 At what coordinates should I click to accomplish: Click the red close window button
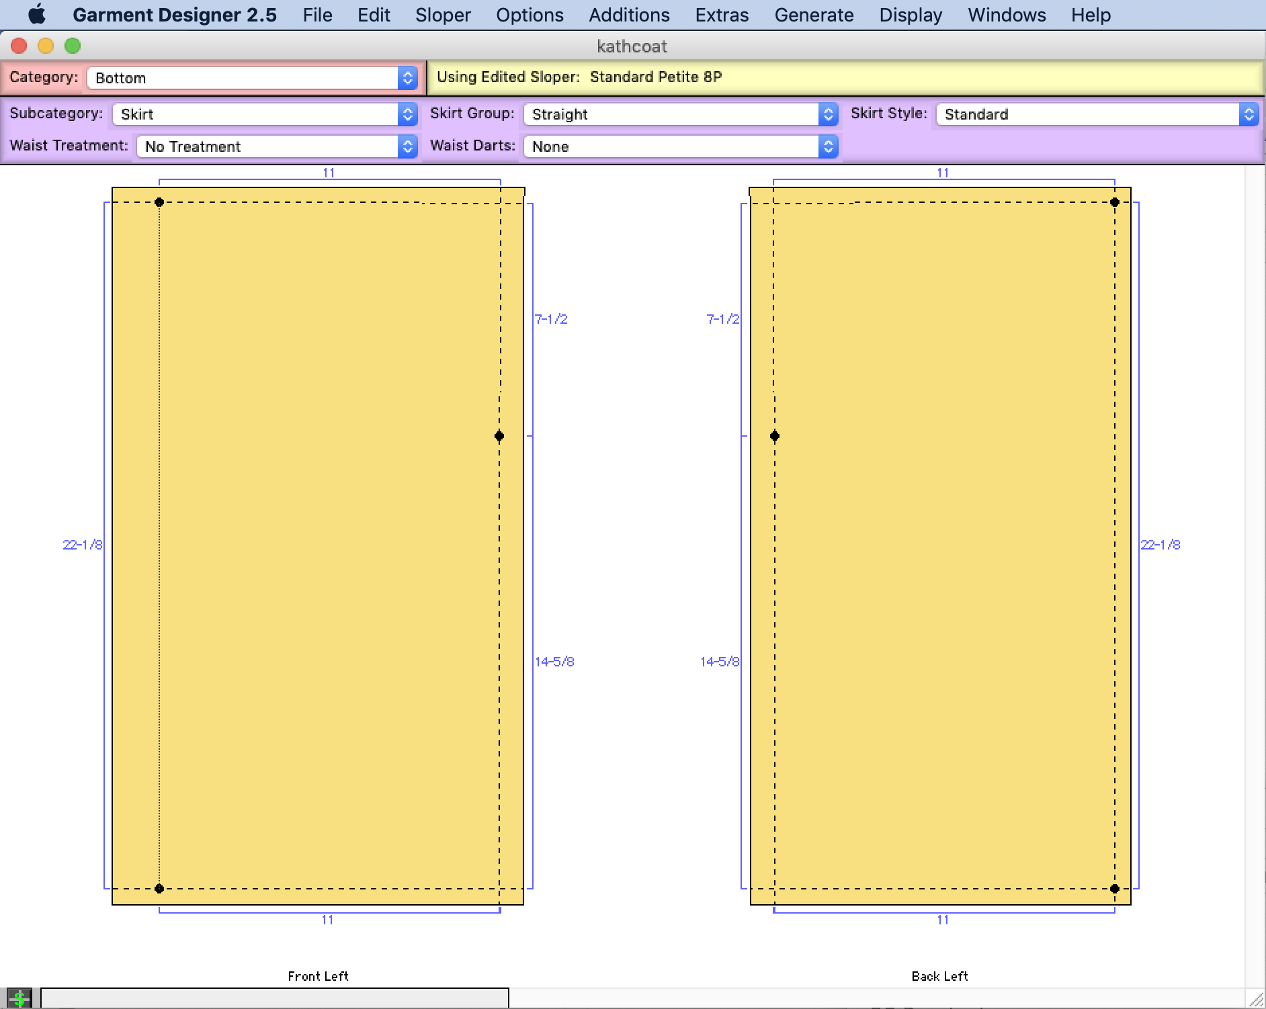pyautogui.click(x=19, y=46)
